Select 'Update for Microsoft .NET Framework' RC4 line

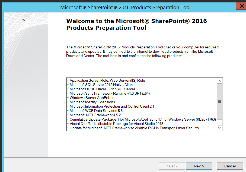pyautogui.click(x=134, y=128)
